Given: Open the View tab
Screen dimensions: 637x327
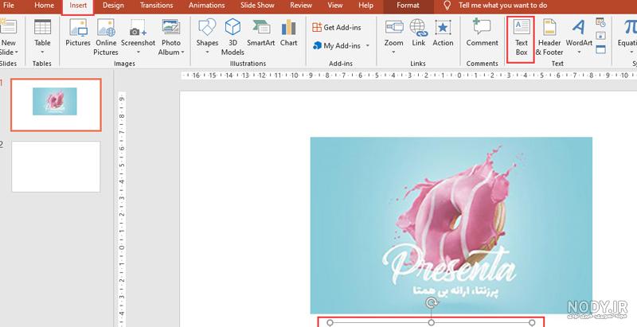Looking at the screenshot, I should pyautogui.click(x=335, y=6).
